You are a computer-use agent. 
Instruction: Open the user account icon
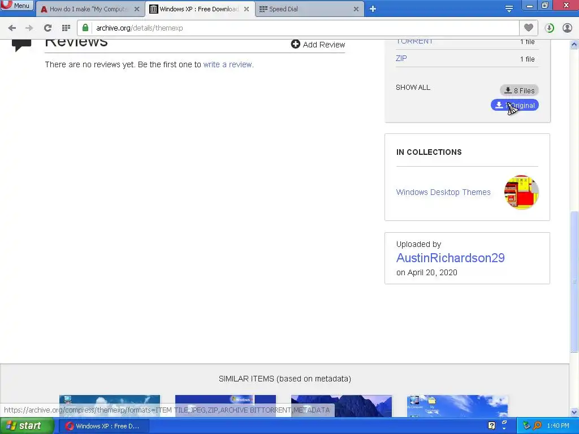coord(567,28)
